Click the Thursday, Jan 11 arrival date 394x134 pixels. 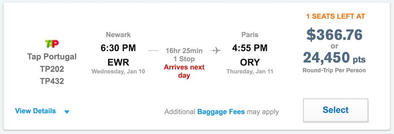(250, 71)
